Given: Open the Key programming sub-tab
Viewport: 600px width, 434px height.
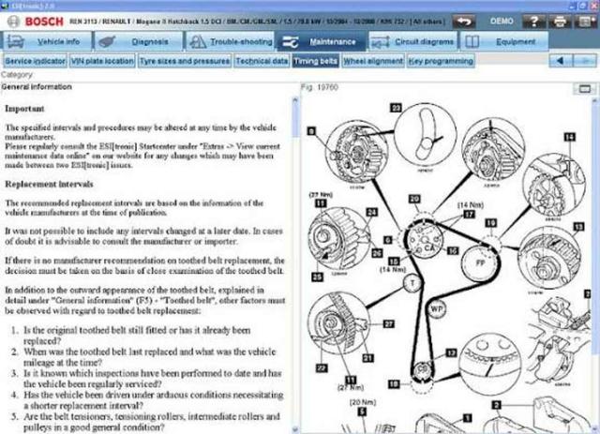Looking at the screenshot, I should click(441, 61).
